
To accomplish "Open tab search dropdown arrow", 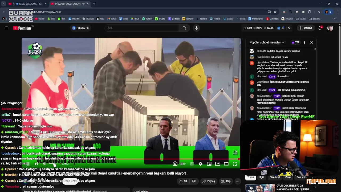I will click(3, 4).
